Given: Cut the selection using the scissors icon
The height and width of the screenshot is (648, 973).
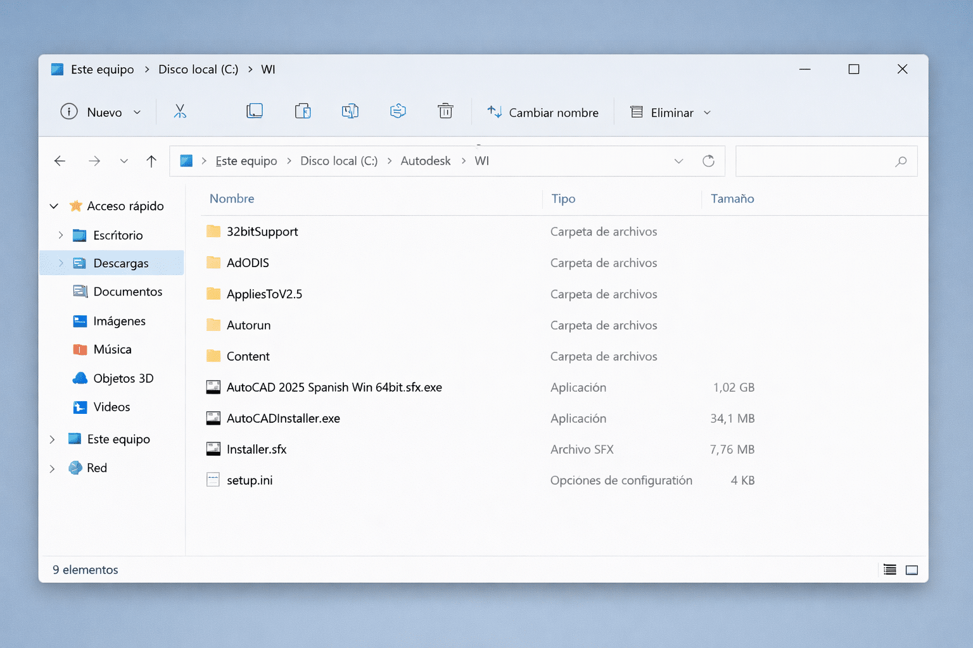Looking at the screenshot, I should (x=181, y=111).
